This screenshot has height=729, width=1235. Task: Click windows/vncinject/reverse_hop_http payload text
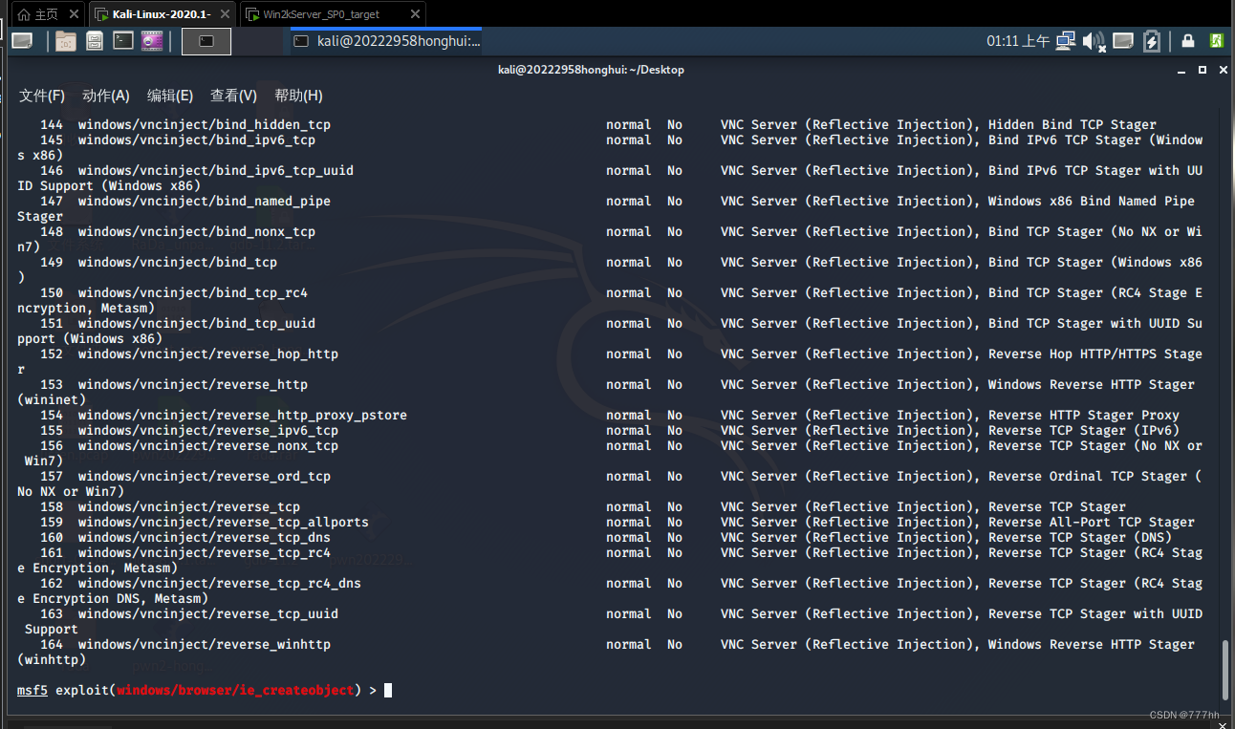coord(208,354)
